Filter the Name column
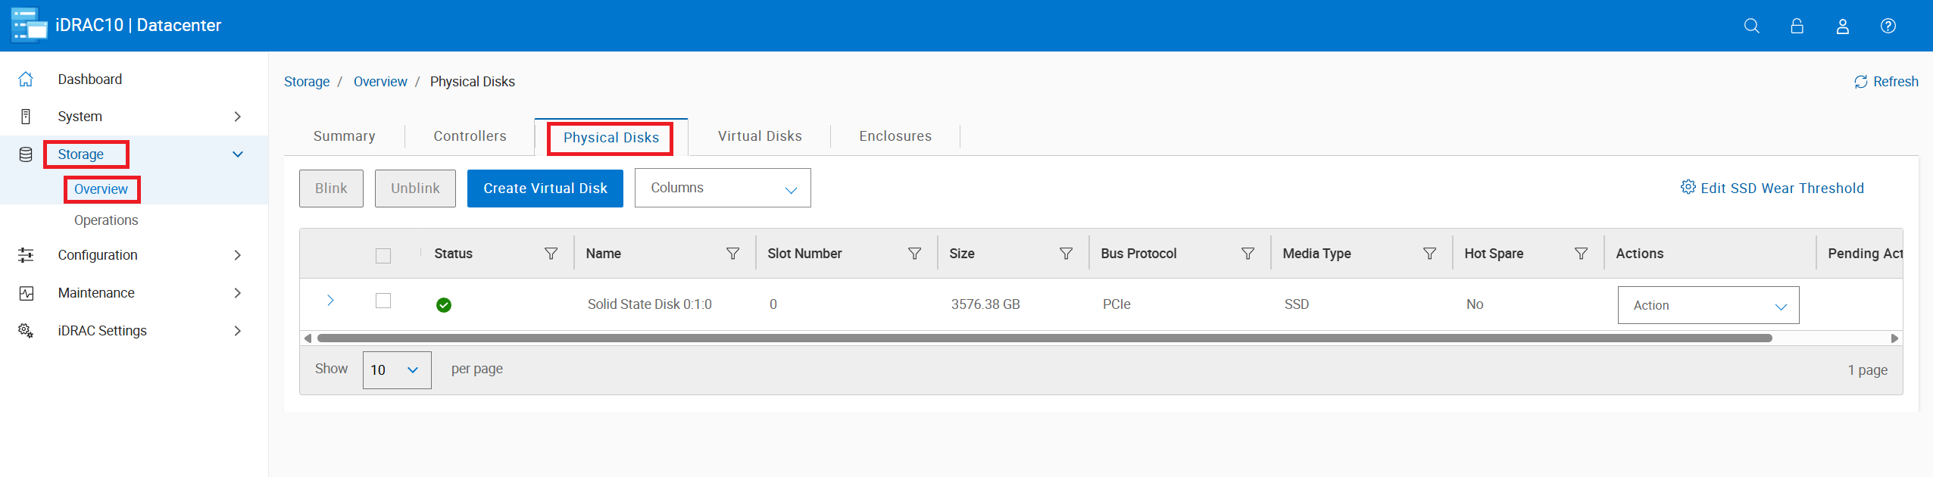The width and height of the screenshot is (1933, 477). pos(732,254)
